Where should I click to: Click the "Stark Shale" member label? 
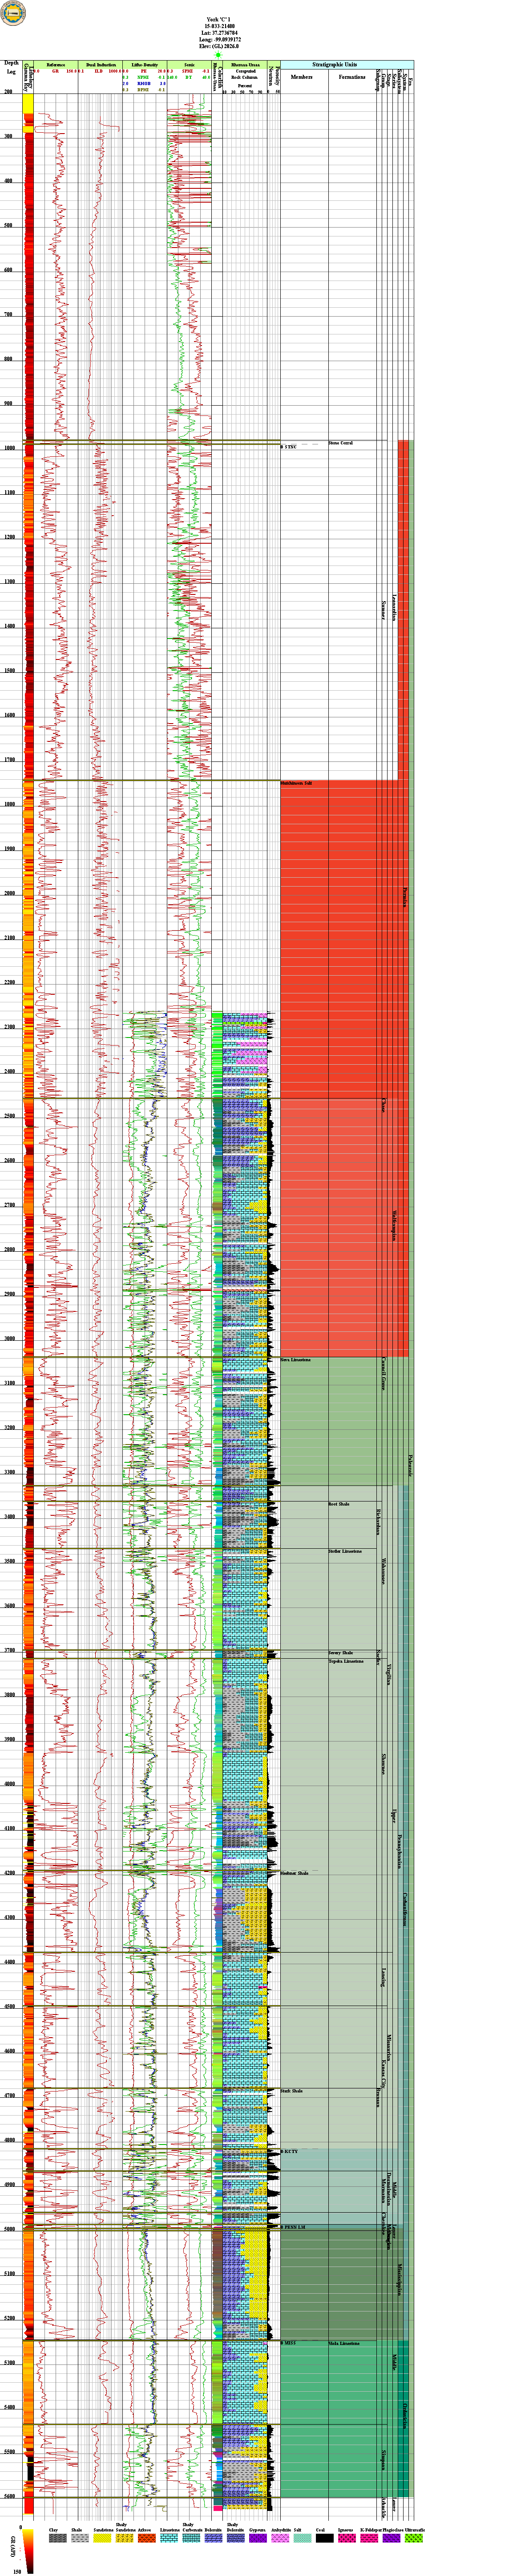(291, 2091)
